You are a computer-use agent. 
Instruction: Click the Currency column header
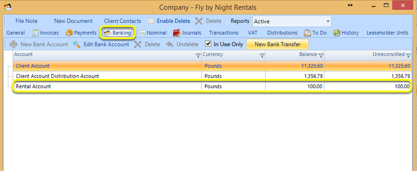pos(234,55)
